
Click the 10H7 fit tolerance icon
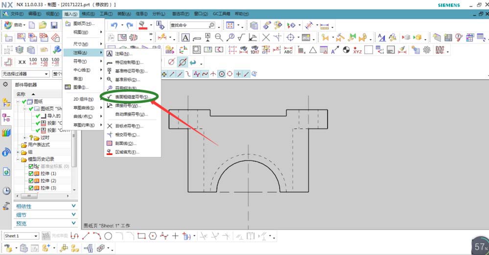tap(255, 50)
